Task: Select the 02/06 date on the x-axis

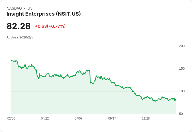Action: click(x=11, y=118)
